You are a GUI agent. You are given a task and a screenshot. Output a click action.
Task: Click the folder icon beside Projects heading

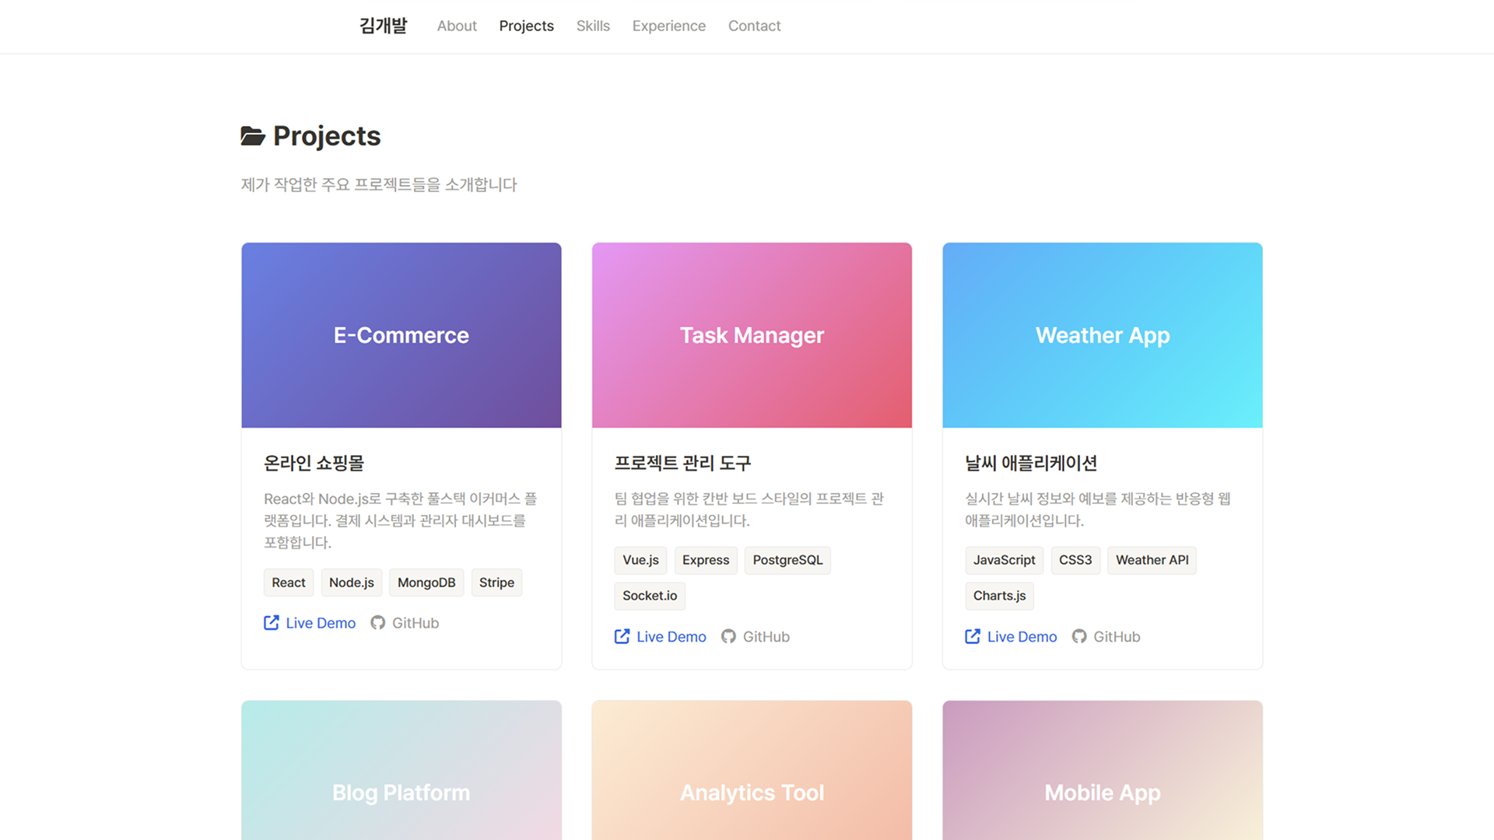point(252,136)
